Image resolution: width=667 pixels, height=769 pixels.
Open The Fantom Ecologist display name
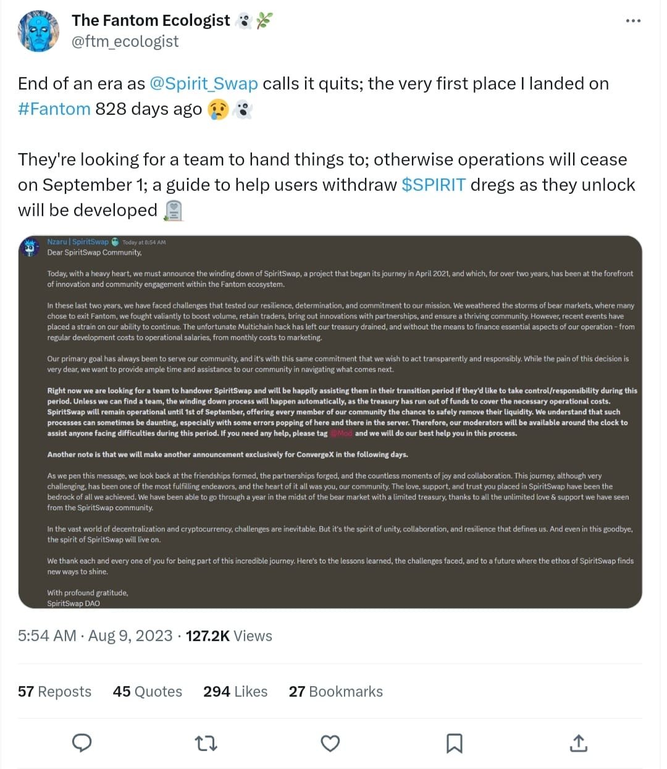click(x=151, y=20)
